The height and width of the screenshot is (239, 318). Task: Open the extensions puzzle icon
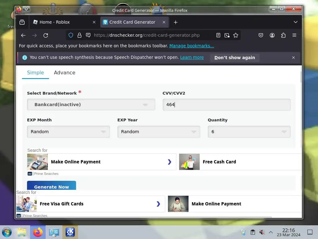tap(283, 35)
